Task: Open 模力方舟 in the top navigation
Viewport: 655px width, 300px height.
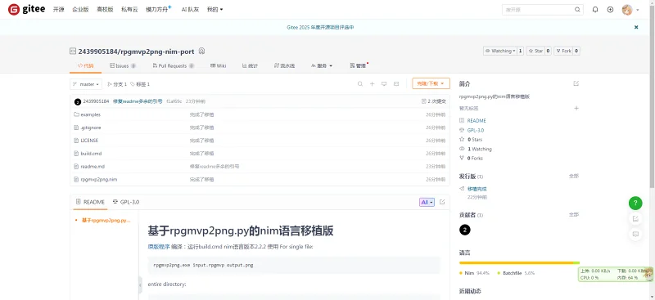Action: point(158,10)
